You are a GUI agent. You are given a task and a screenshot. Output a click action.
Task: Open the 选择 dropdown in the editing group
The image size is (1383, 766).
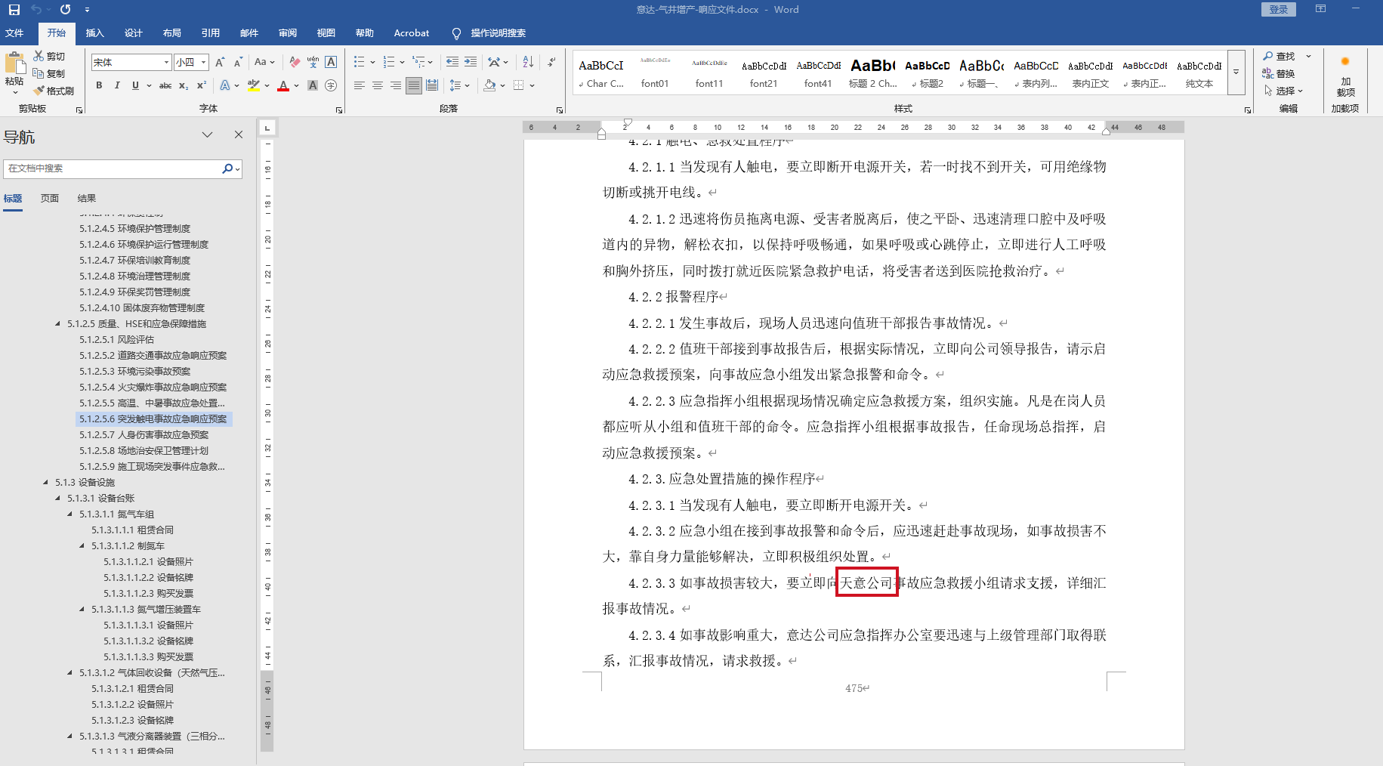pyautogui.click(x=1284, y=91)
